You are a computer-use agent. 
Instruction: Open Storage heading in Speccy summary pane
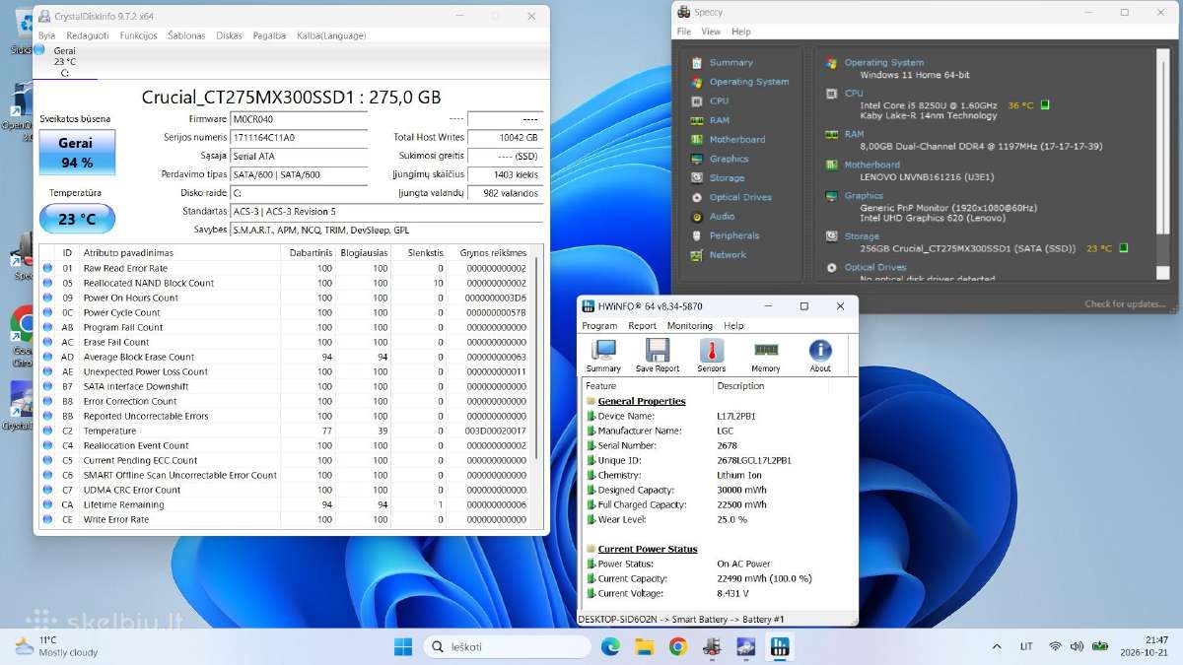[x=862, y=236]
